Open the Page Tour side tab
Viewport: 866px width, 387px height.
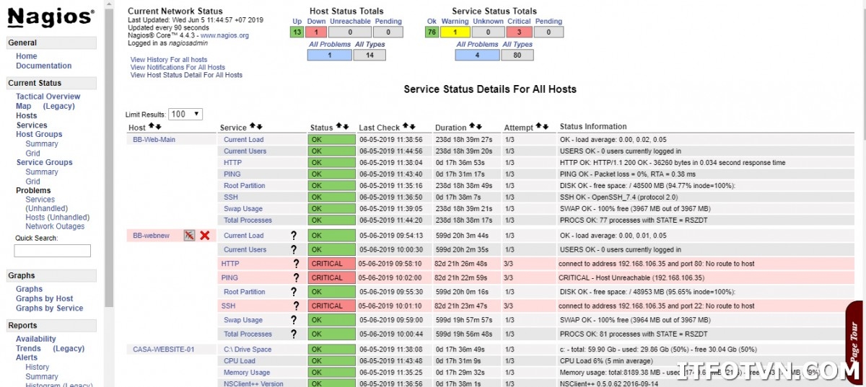pyautogui.click(x=856, y=342)
